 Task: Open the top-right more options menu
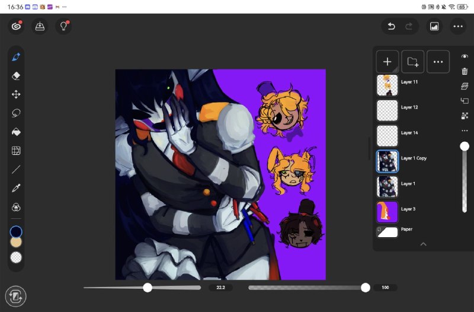click(x=458, y=26)
